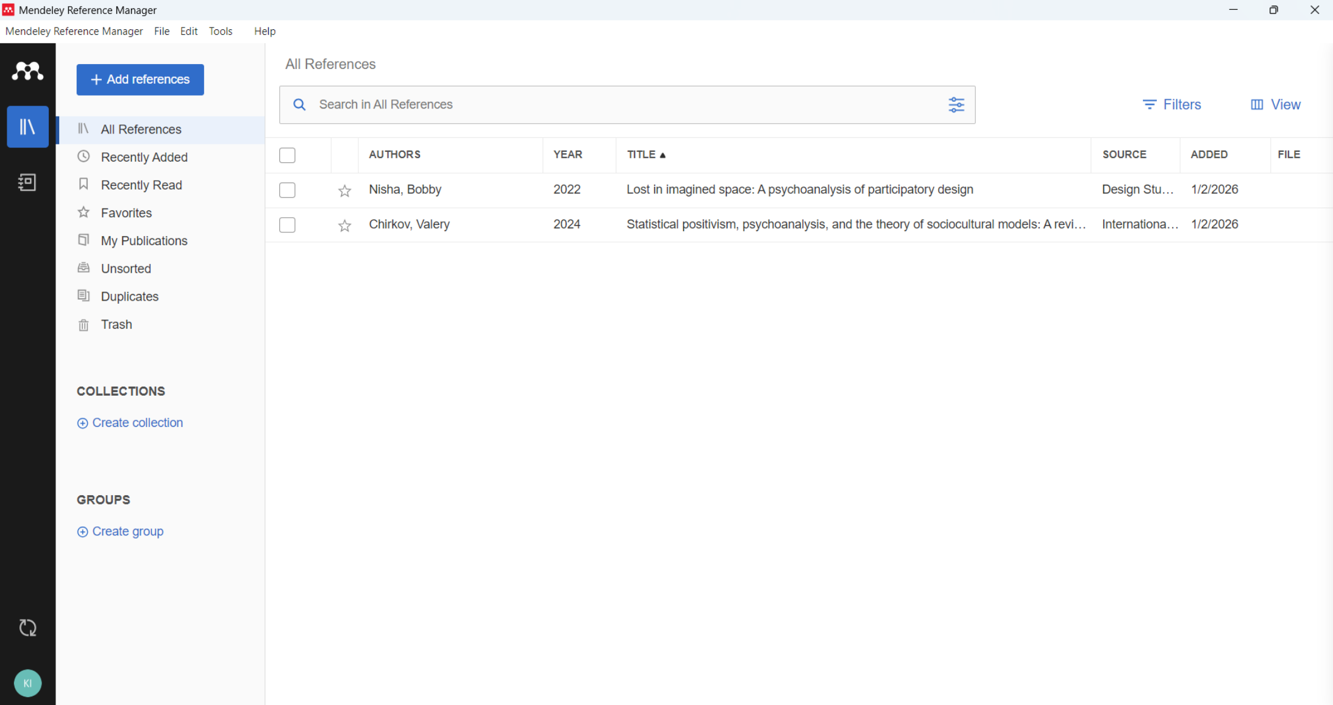This screenshot has width=1333, height=705.
Task: Click the sync icon at sidebar bottom
Action: [x=27, y=628]
